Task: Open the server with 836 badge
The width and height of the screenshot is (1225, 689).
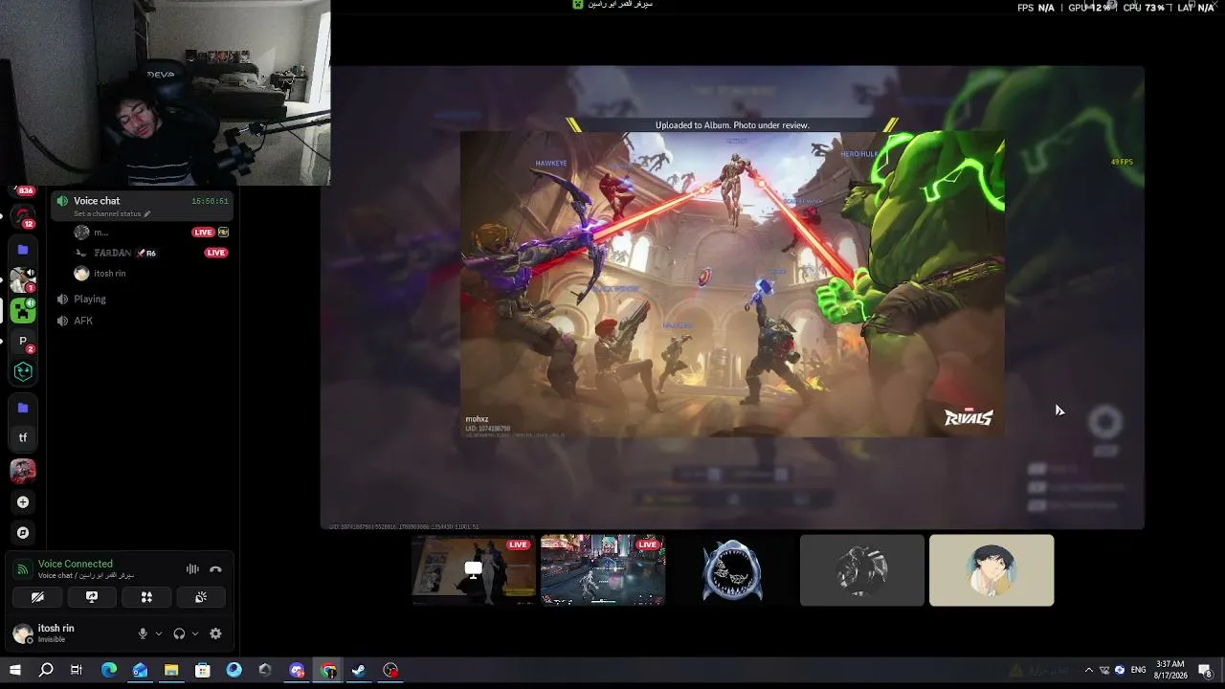Action: [23, 192]
